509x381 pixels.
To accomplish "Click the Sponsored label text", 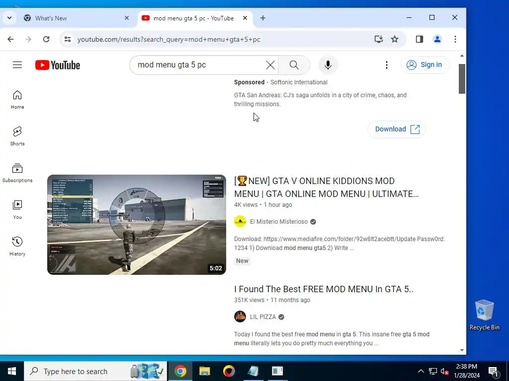I will (250, 82).
